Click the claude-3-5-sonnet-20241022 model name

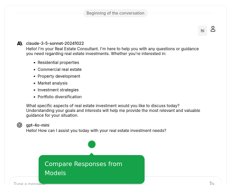[55, 44]
